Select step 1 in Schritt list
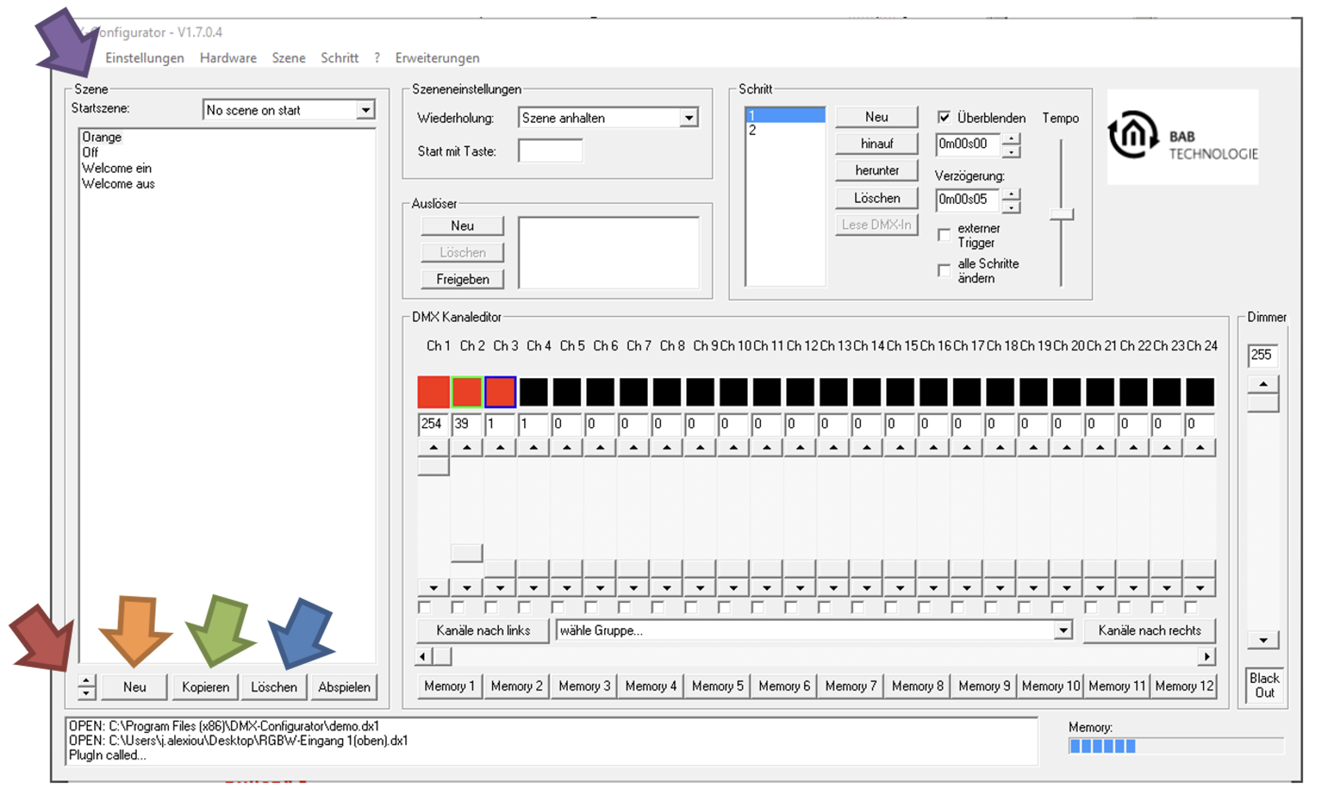The width and height of the screenshot is (1319, 797). coord(785,115)
